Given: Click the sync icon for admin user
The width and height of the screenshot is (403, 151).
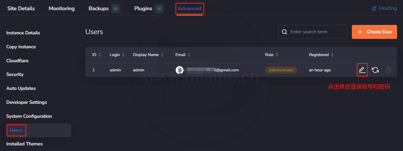Looking at the screenshot, I should tap(375, 70).
